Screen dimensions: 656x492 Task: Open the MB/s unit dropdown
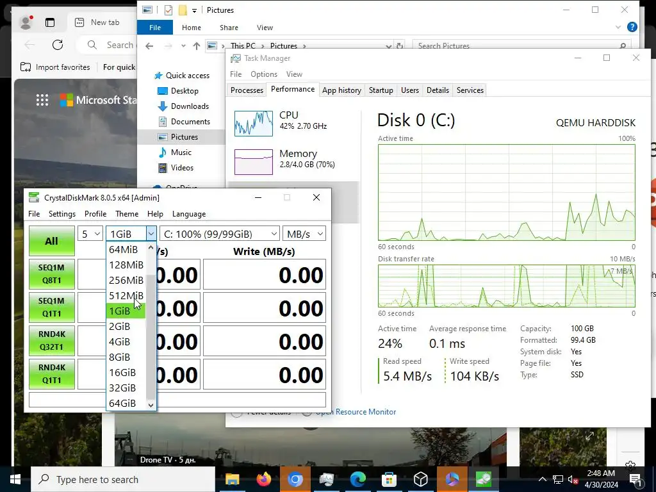click(x=304, y=234)
